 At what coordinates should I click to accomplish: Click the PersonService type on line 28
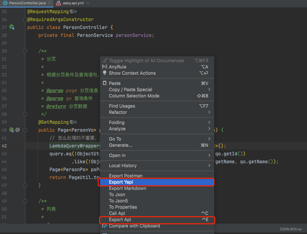95,35
